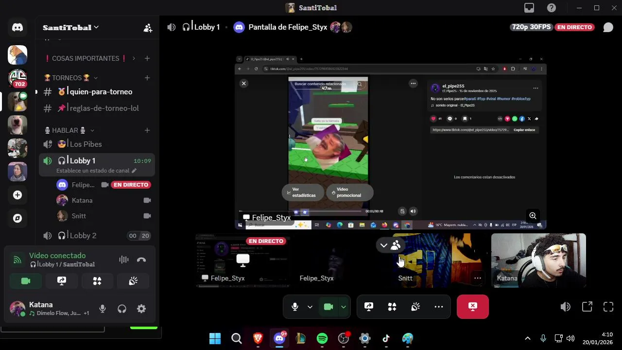Disconnect call with red button
The height and width of the screenshot is (350, 622).
473,307
